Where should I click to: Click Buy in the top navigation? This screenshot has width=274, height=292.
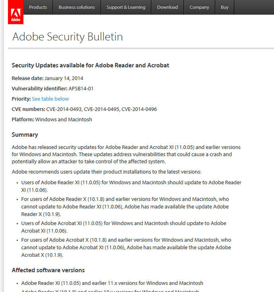[x=225, y=7]
